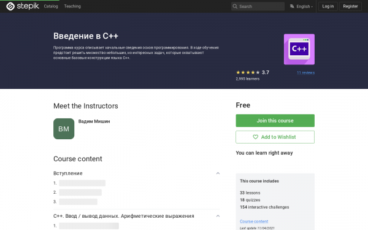This screenshot has height=230, width=368.
Task: Click the C++ course cover image
Action: pyautogui.click(x=299, y=49)
